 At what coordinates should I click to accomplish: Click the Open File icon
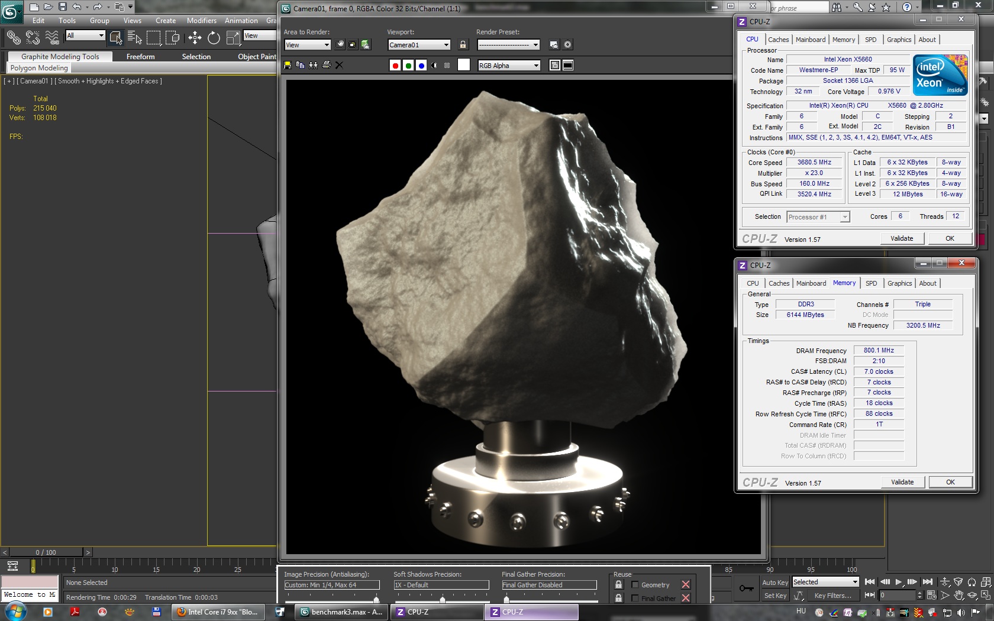(x=48, y=7)
